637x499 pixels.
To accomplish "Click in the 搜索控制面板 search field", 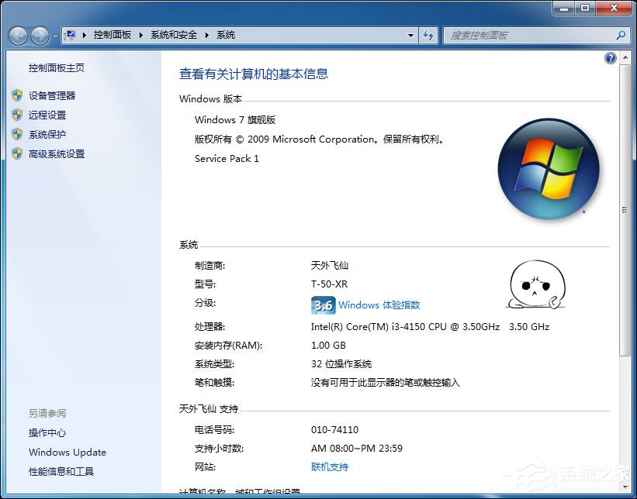I will (528, 35).
